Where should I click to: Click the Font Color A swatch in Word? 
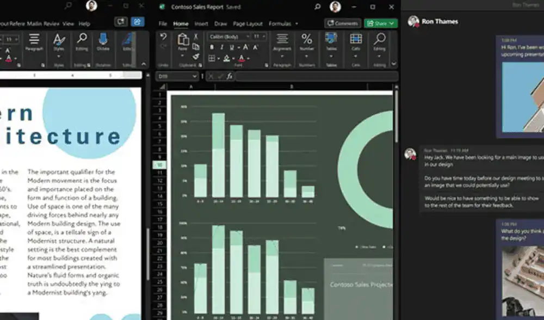pos(9,58)
